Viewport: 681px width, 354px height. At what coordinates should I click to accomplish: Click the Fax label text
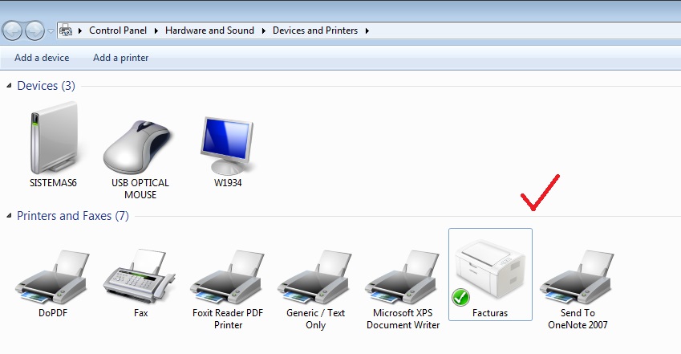140,313
